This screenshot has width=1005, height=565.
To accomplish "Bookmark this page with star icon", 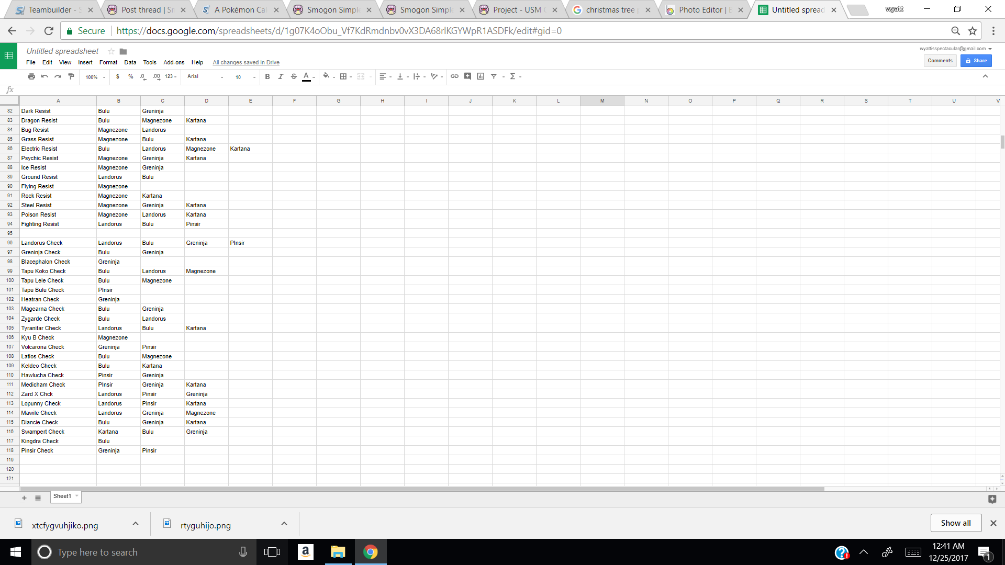I will click(x=973, y=31).
